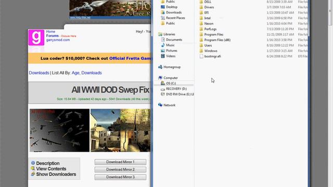Open the Music library icon

(x=163, y=45)
